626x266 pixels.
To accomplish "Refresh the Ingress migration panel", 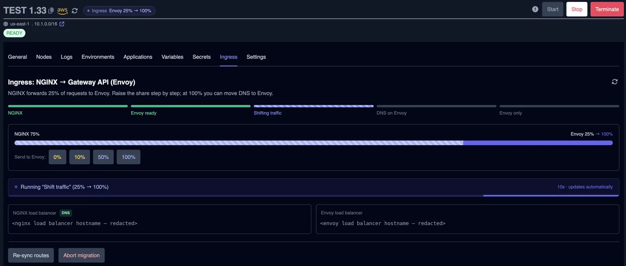I will 615,81.
